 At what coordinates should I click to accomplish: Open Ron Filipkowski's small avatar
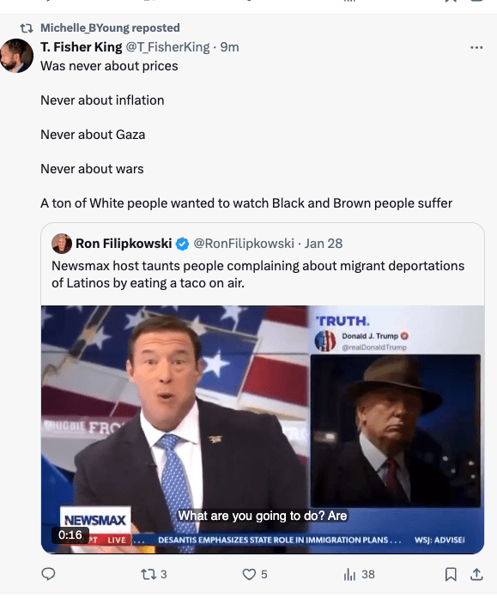click(62, 244)
